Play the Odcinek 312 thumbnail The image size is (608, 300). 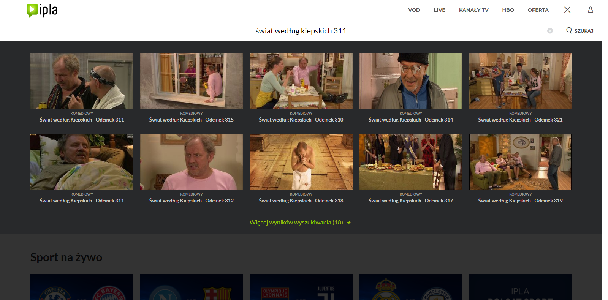[x=192, y=162]
